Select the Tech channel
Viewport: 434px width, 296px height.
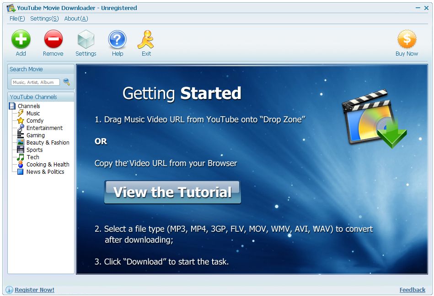(33, 157)
